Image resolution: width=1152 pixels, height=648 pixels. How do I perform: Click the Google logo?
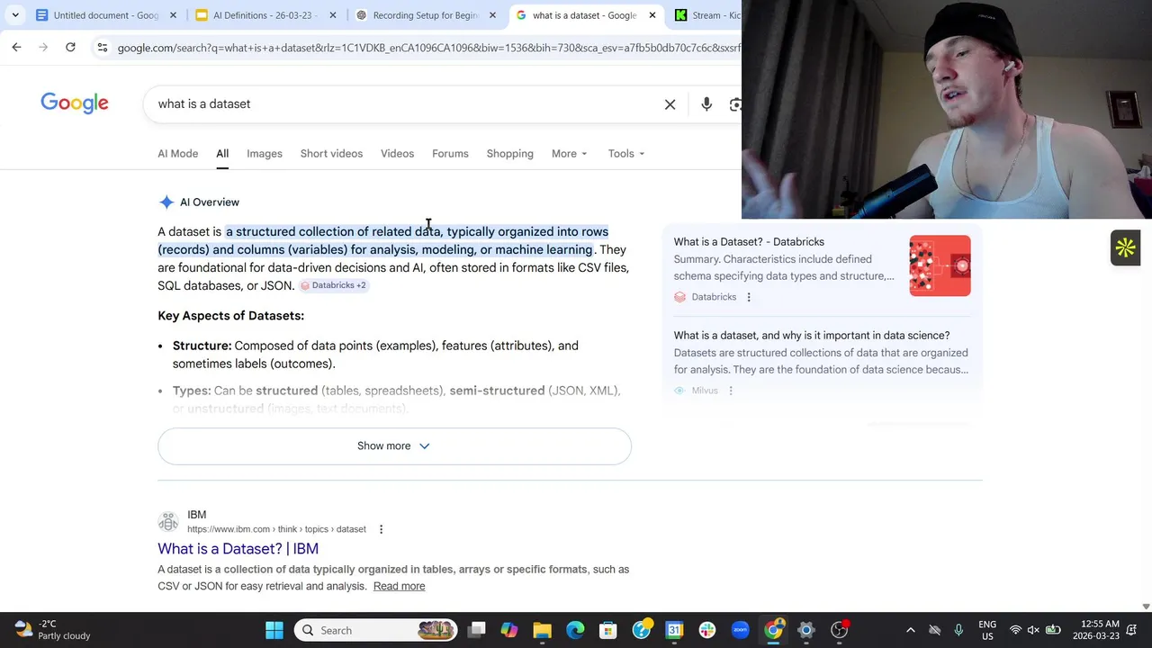coord(75,103)
